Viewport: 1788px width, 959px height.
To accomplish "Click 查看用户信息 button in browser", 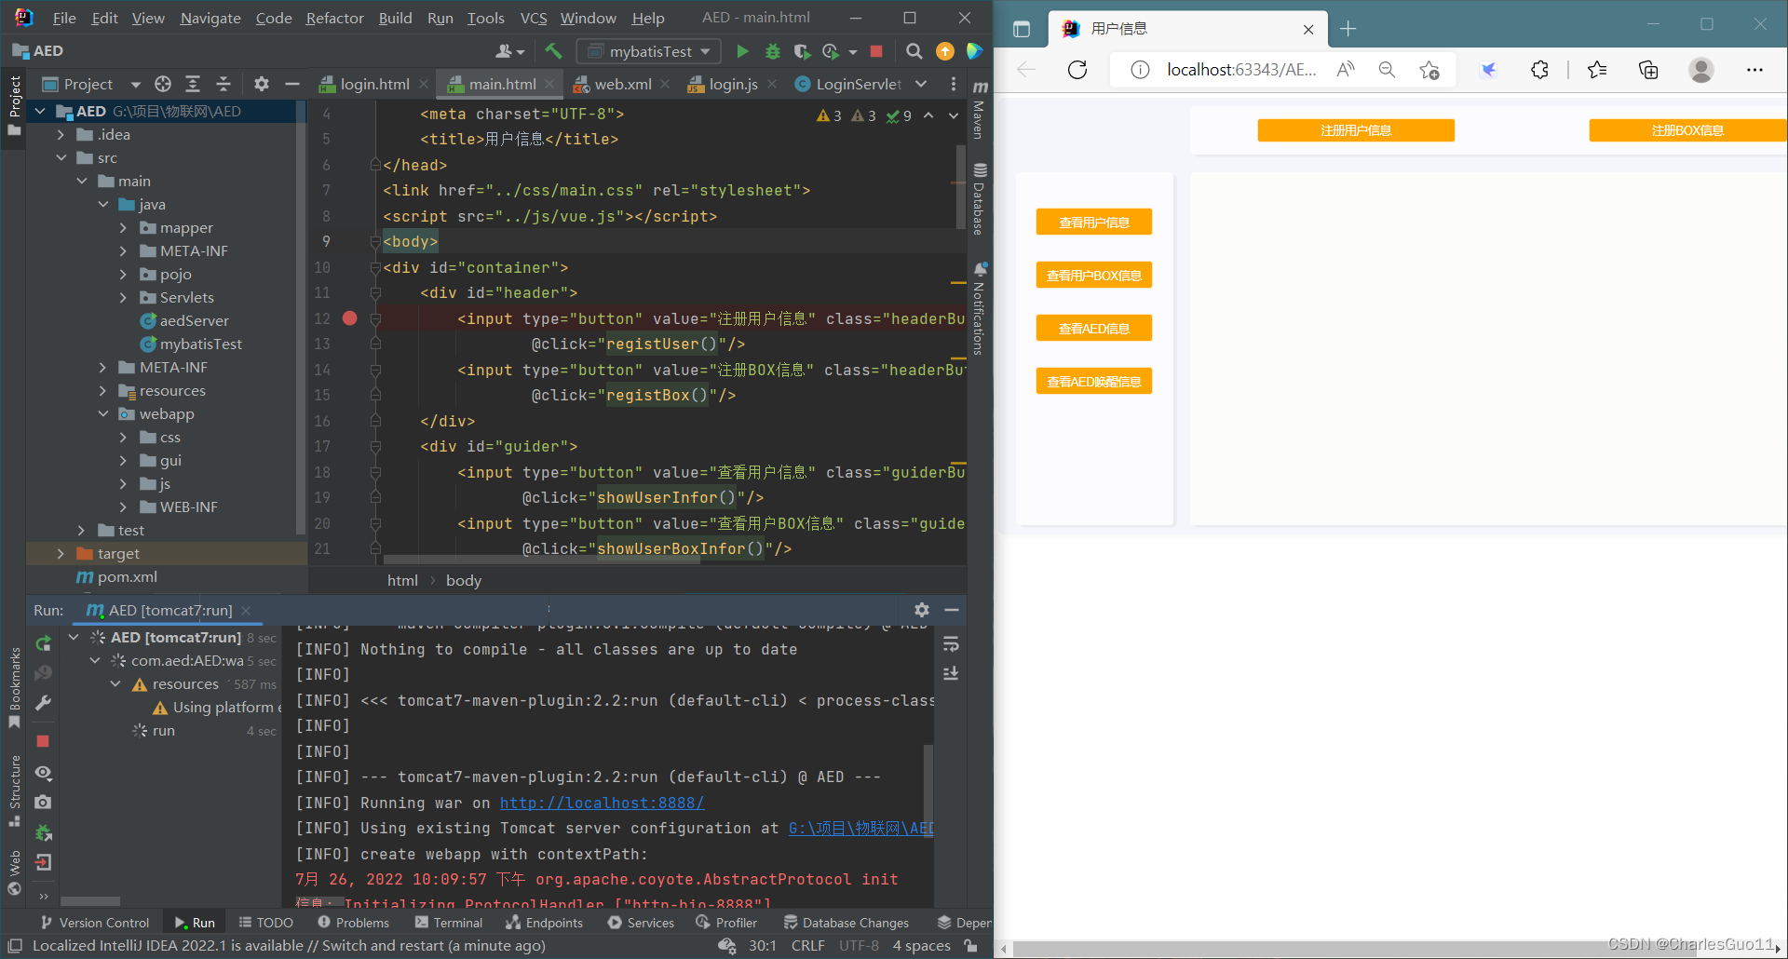I will (x=1094, y=222).
